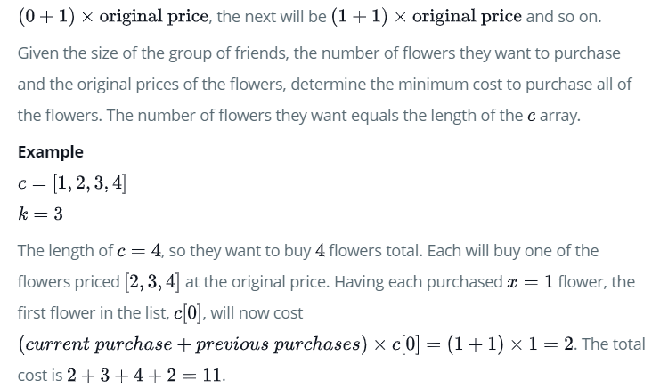Click the (0+1) × original price formula

pos(113,16)
